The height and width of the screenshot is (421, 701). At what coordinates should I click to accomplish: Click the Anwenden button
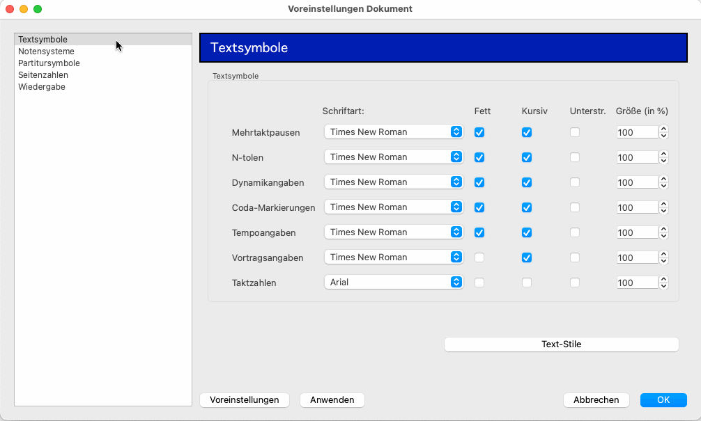[x=332, y=400]
